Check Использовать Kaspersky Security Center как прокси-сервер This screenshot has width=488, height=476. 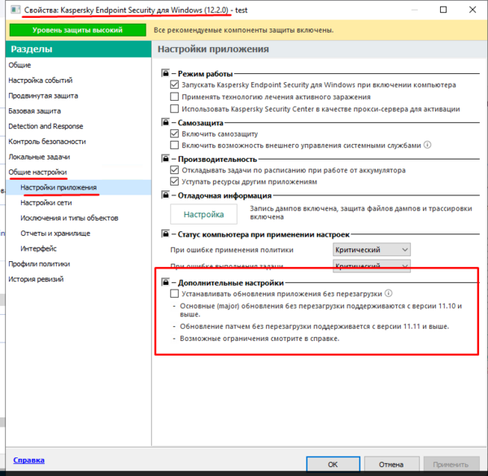pos(174,109)
